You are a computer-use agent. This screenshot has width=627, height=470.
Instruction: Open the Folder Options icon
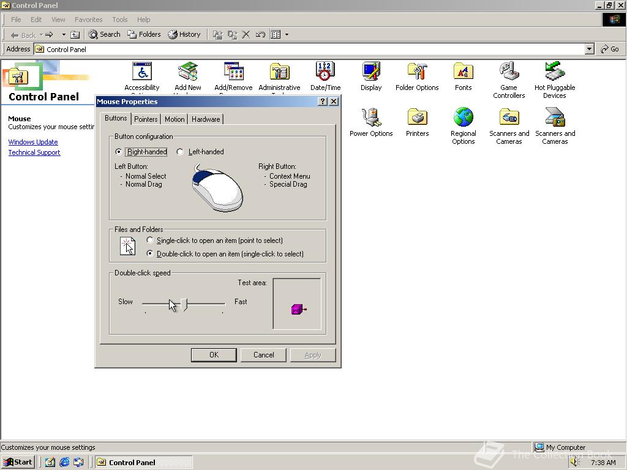pos(417,72)
